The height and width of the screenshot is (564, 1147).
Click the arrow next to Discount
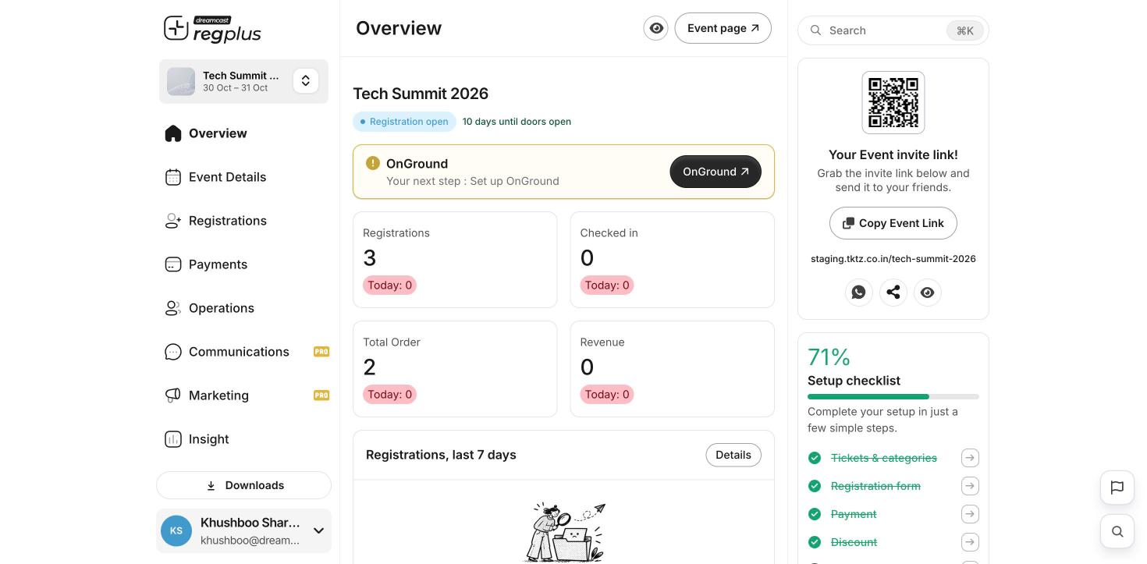970,542
